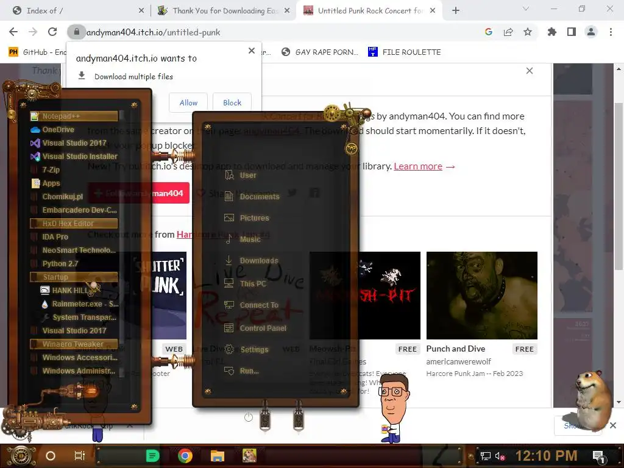The image size is (624, 468).
Task: Open This PC from start menu
Action: 245,284
